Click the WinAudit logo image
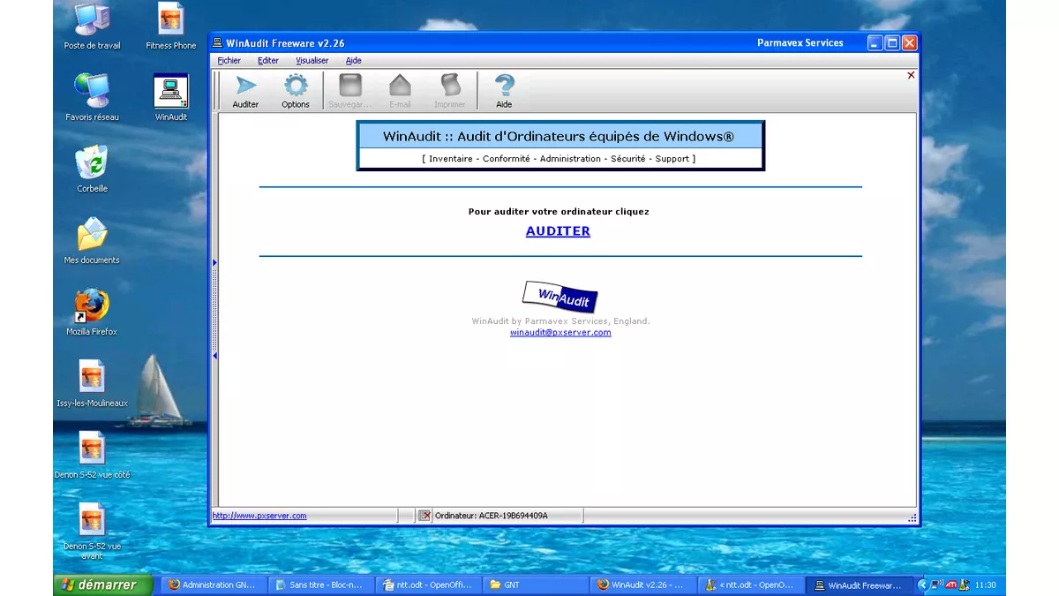 [x=560, y=297]
